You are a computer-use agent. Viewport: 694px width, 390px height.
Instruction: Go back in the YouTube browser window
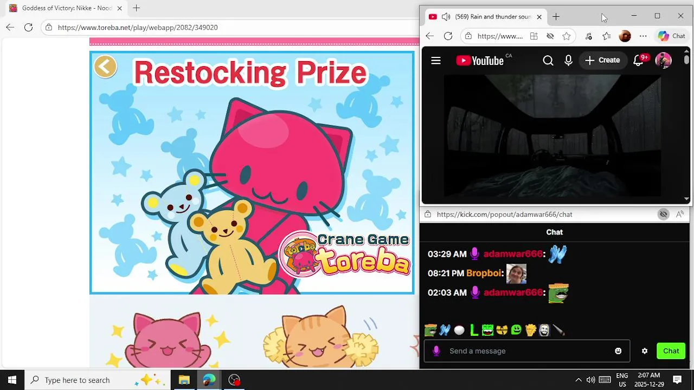(x=429, y=36)
